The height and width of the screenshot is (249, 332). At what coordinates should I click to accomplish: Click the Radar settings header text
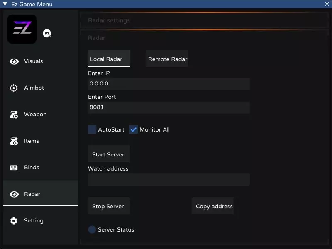(109, 20)
